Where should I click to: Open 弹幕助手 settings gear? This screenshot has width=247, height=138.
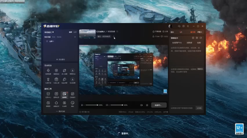197,38
